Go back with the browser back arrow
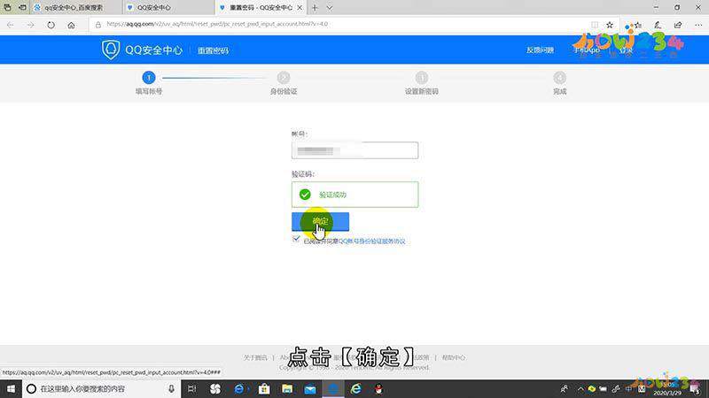The height and width of the screenshot is (398, 709). point(11,26)
